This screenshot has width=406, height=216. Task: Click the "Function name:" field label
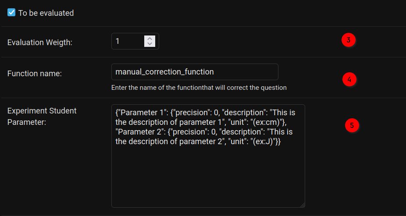pos(35,74)
